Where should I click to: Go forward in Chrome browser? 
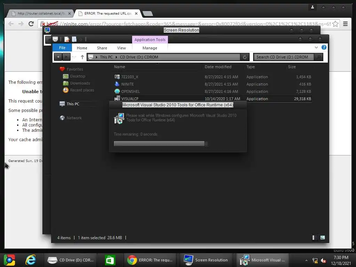(x=21, y=24)
